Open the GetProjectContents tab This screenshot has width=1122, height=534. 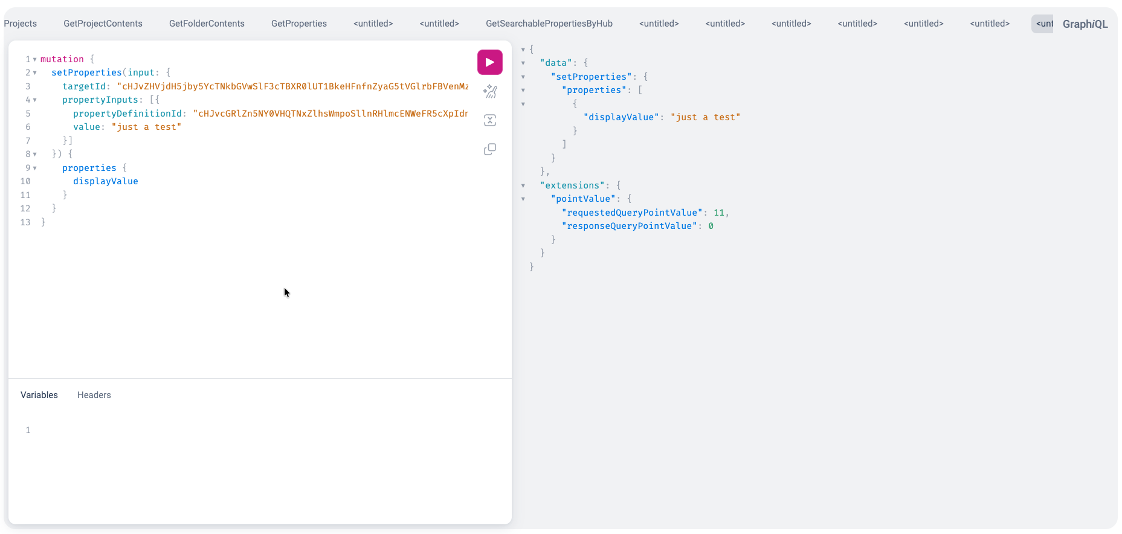click(103, 24)
